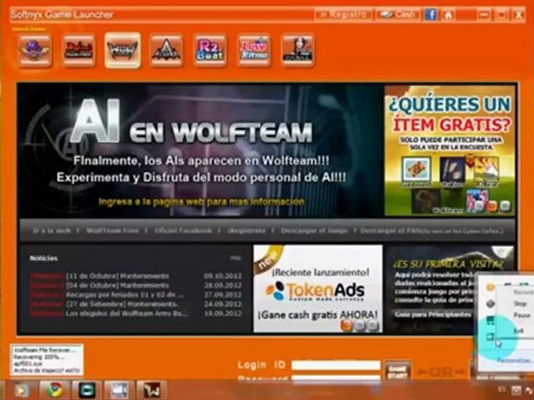Viewport: 534px width, 400px height.
Task: Open the WolfTeam taskbar icon
Action: click(x=151, y=391)
